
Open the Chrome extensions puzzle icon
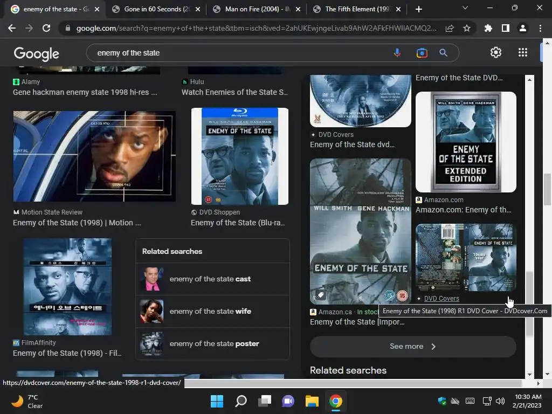(x=488, y=28)
